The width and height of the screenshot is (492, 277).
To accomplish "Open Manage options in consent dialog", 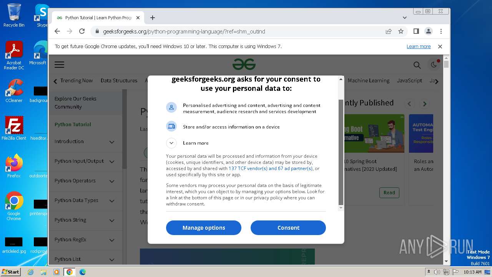I will click(204, 228).
